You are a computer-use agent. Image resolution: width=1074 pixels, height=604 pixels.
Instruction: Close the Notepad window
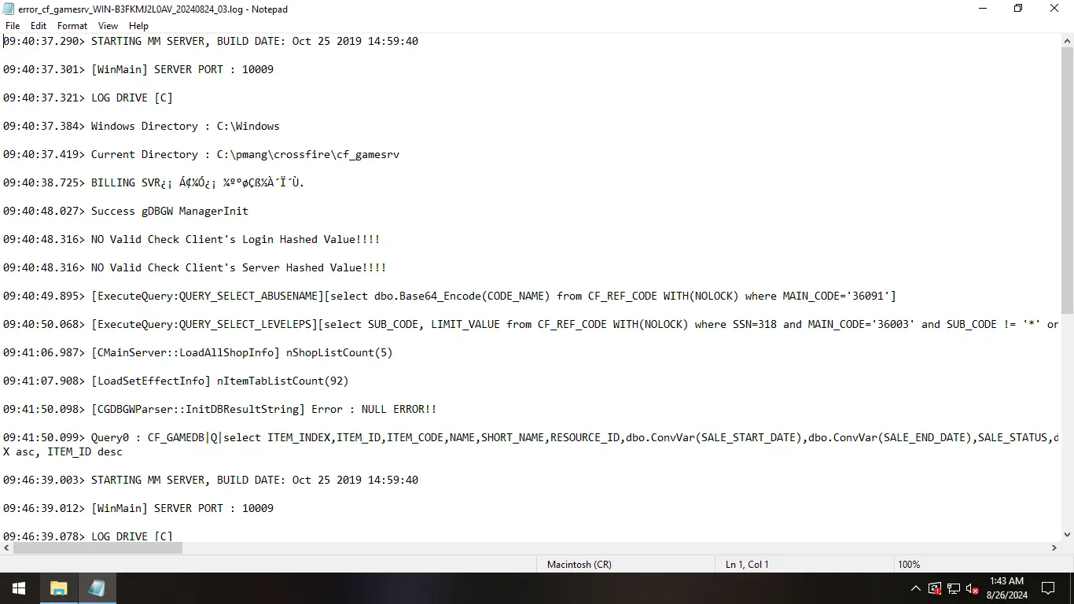click(x=1055, y=9)
